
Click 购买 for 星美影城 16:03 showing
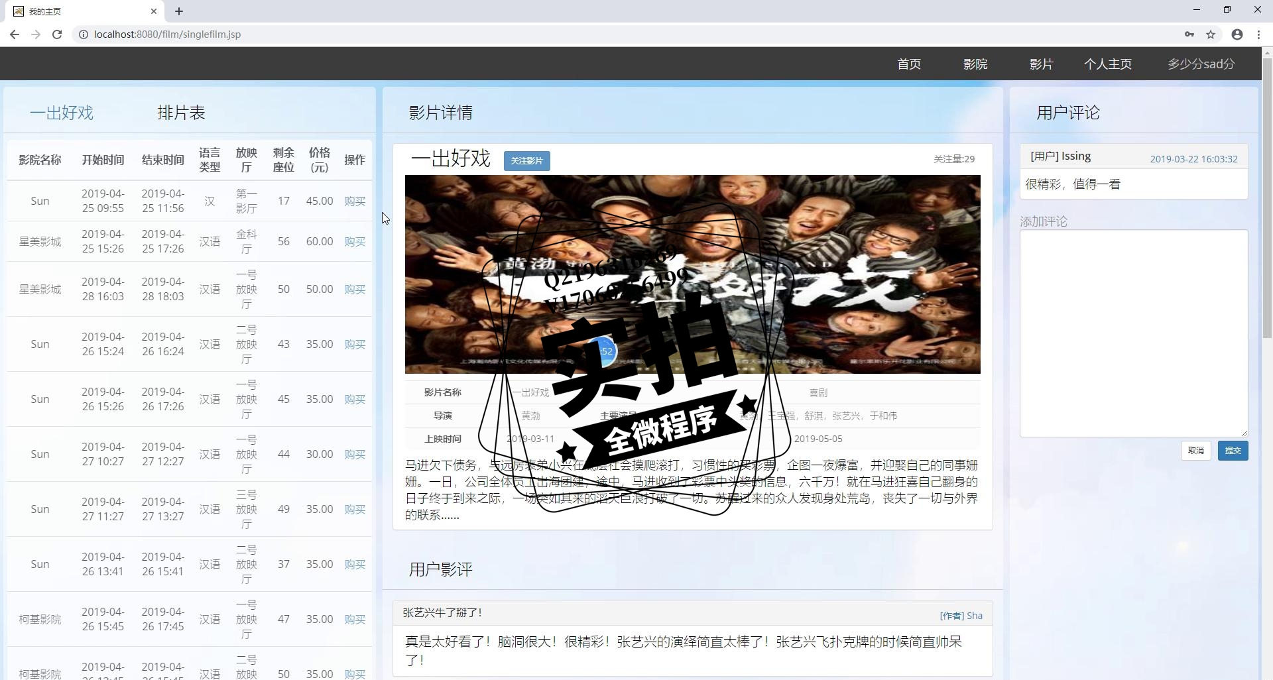click(355, 289)
